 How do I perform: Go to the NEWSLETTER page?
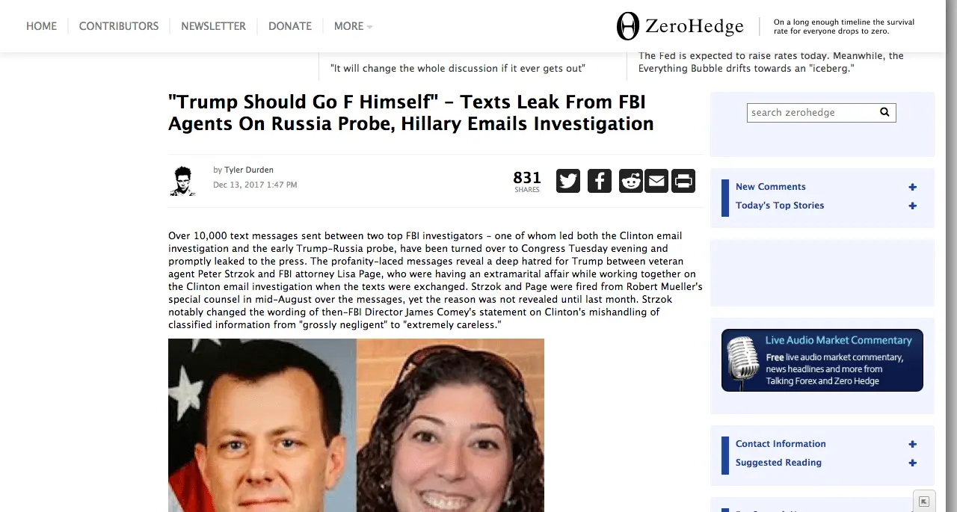(213, 26)
